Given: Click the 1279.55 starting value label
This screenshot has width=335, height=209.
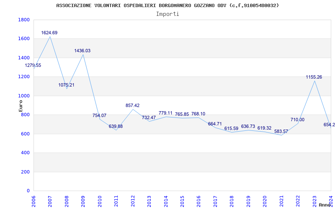Looking at the screenshot, I should point(33,66).
